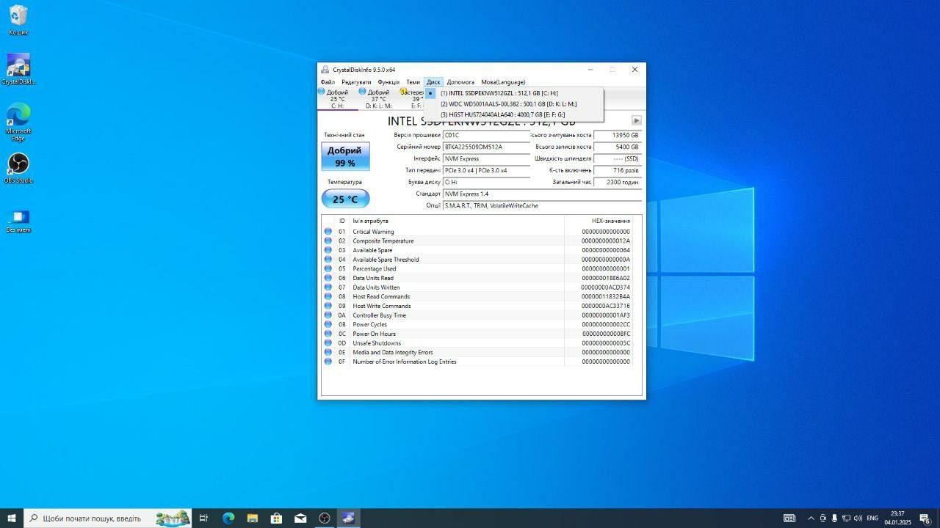Open the notification center icon
940x528 pixels.
pos(925,518)
